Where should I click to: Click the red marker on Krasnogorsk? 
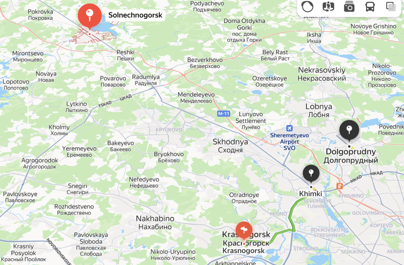coord(244,231)
